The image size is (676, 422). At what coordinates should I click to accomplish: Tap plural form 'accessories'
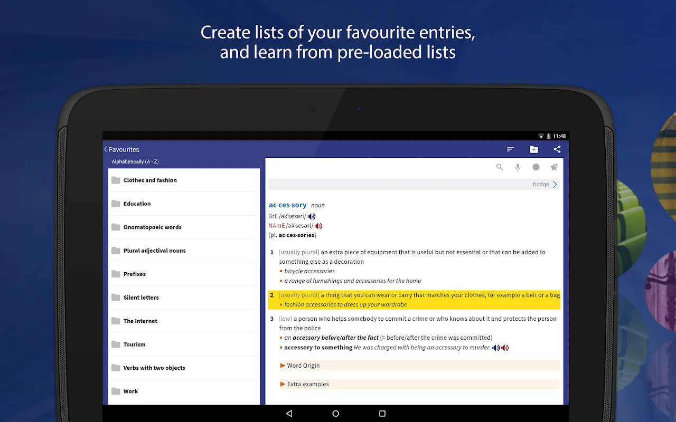click(x=297, y=235)
